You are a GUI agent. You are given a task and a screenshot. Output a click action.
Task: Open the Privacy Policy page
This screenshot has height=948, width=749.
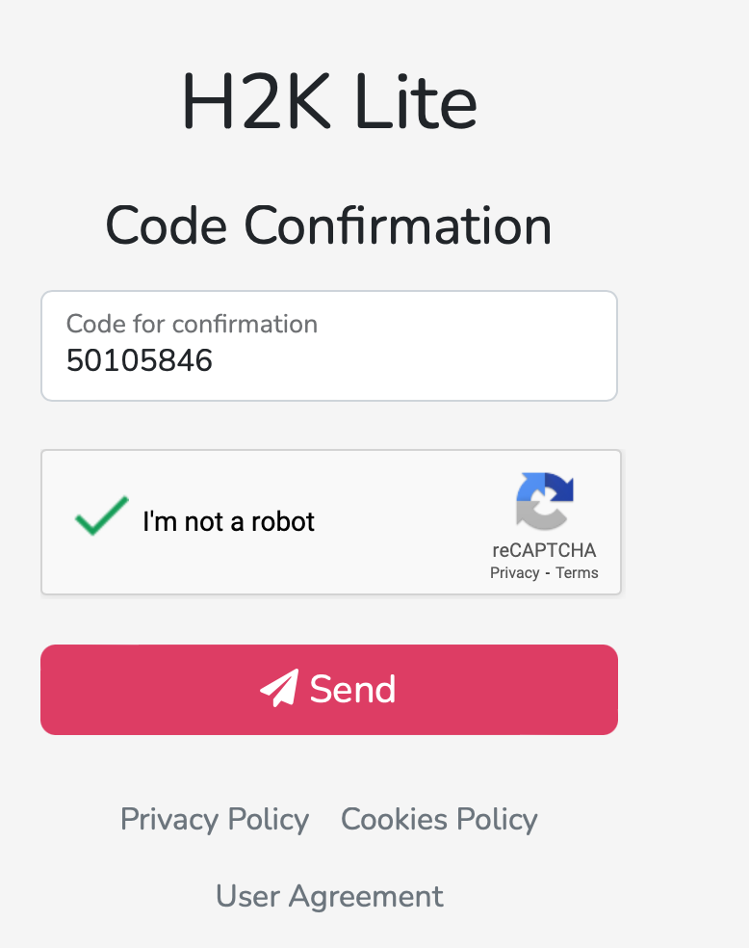pyautogui.click(x=214, y=819)
